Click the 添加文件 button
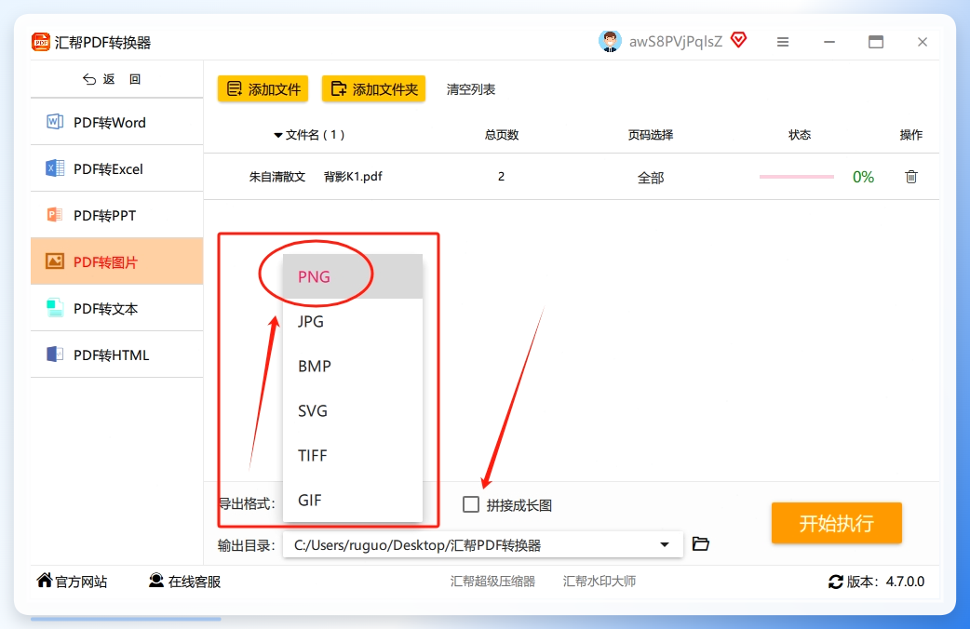This screenshot has height=629, width=970. pyautogui.click(x=263, y=89)
